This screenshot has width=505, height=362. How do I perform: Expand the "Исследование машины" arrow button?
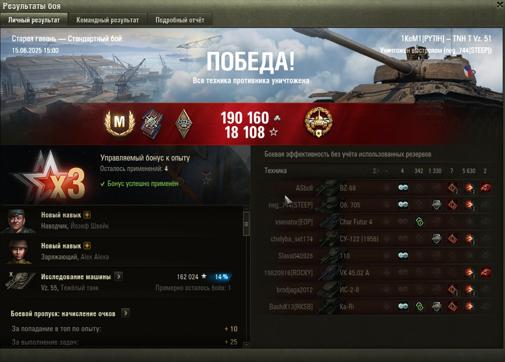tap(118, 277)
